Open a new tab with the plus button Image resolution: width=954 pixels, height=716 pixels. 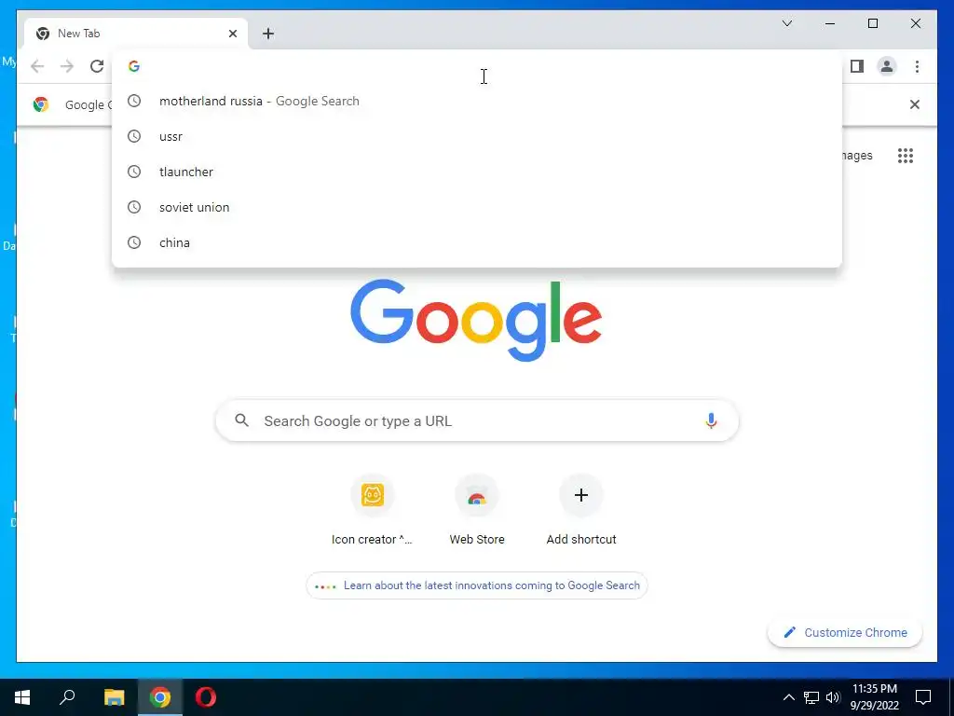pos(268,34)
